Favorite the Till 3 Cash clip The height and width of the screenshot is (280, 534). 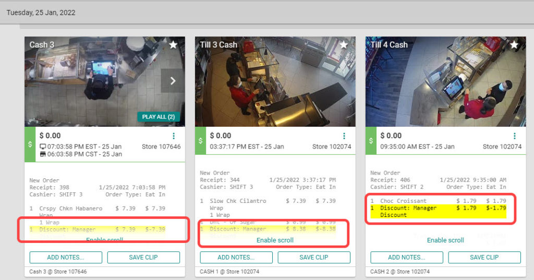tap(344, 45)
